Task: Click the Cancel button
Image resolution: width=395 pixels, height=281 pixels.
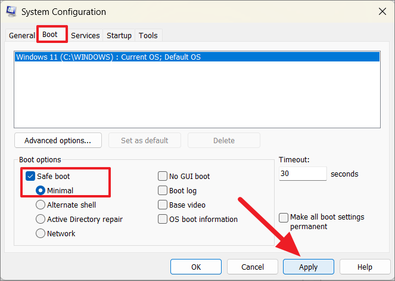Action: [253, 267]
